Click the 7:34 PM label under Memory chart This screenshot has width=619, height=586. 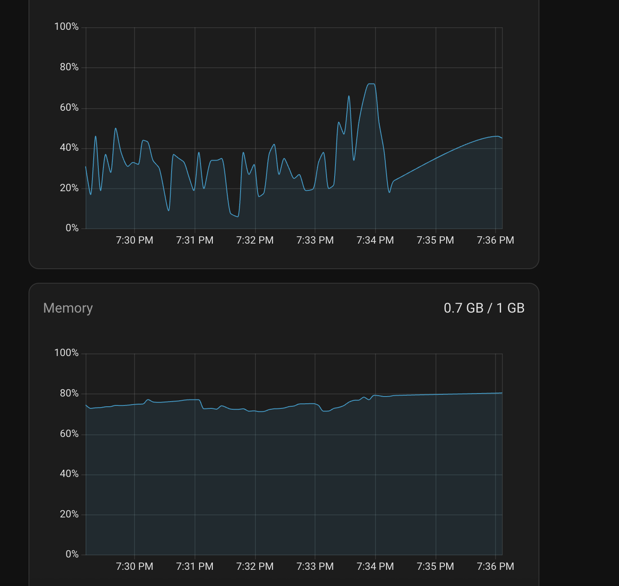click(x=375, y=566)
